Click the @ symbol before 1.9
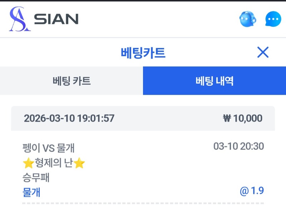The height and width of the screenshot is (205, 286). [244, 191]
